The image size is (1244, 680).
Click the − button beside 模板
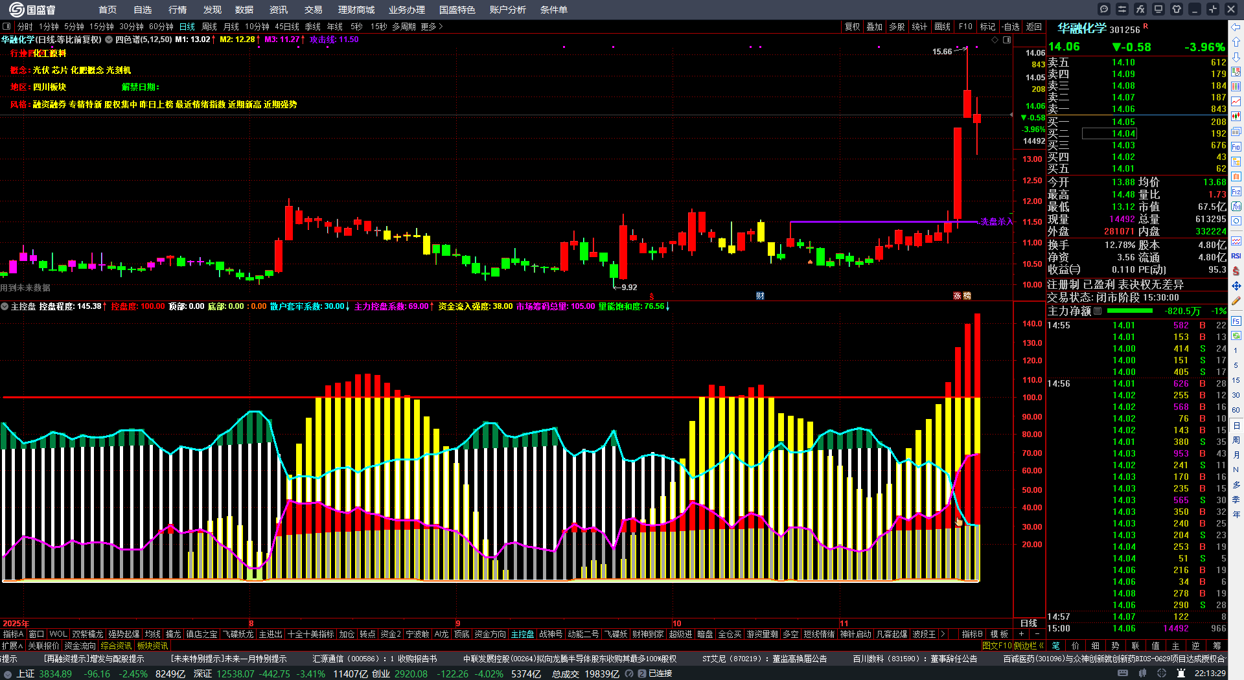[x=1037, y=634]
